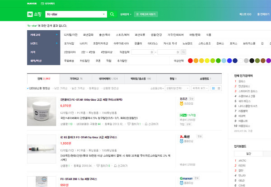Click the 일간 tab in popular brands panel
Screen dimensions: 271x187
[248, 154]
